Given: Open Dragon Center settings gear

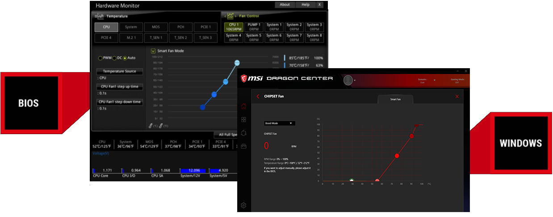Looking at the screenshot, I should coord(243,205).
